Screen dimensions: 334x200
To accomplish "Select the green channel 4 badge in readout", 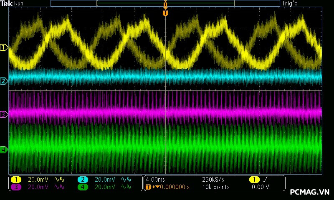I will click(83, 187).
